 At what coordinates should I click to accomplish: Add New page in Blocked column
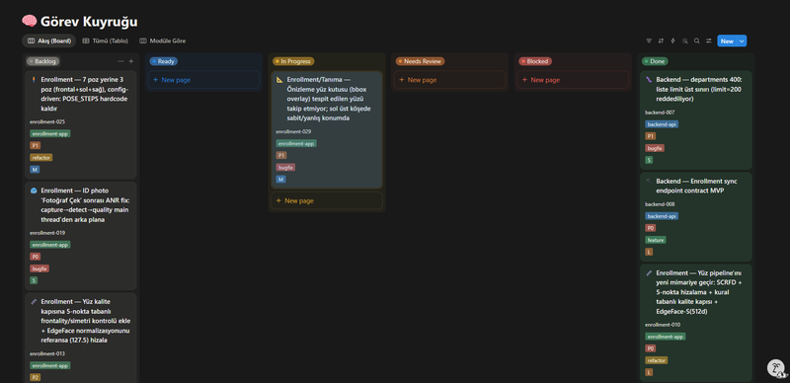click(x=573, y=80)
